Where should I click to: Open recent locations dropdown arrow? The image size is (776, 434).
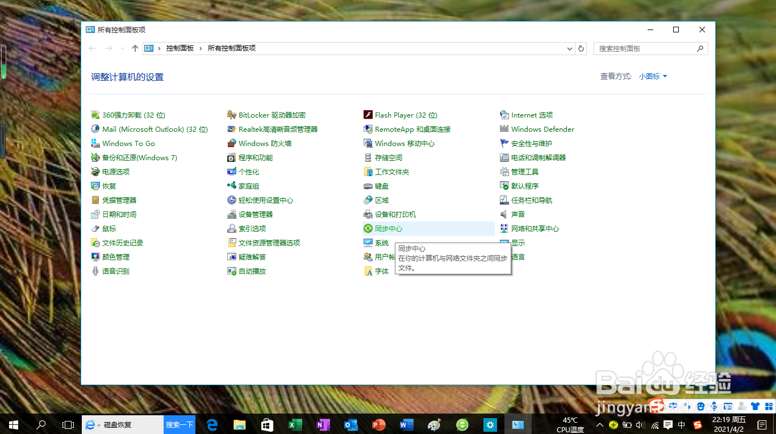(122, 49)
